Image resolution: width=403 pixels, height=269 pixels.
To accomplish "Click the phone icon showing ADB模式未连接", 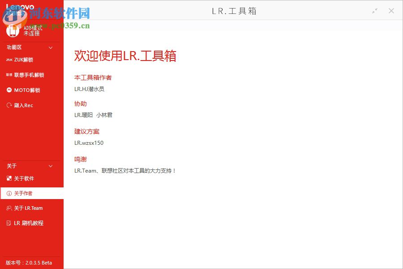I will pyautogui.click(x=13, y=30).
